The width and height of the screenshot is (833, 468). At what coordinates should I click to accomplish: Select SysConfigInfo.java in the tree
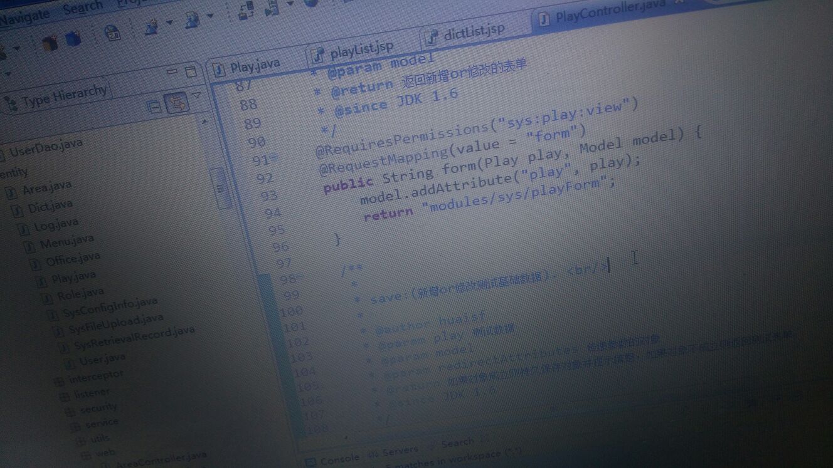pyautogui.click(x=109, y=307)
